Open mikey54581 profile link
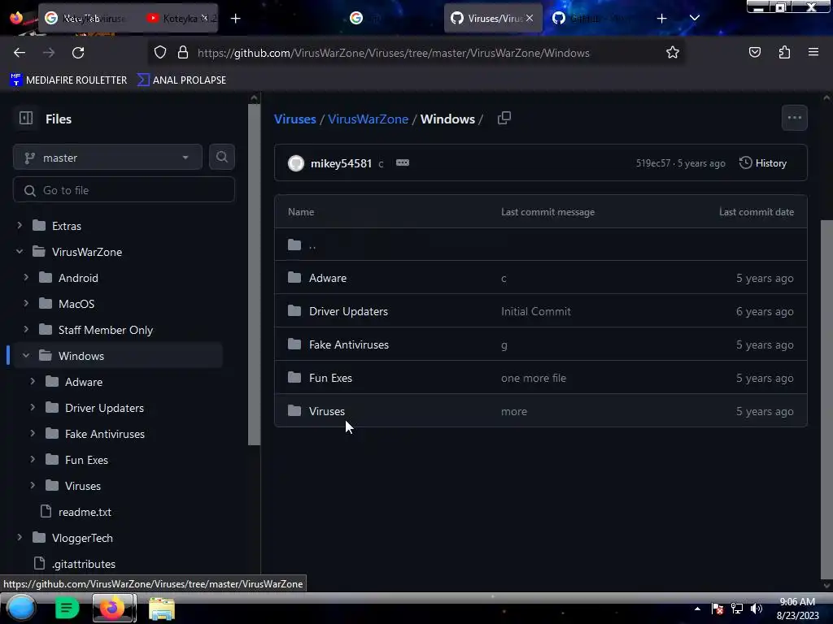The width and height of the screenshot is (833, 624). pyautogui.click(x=341, y=163)
